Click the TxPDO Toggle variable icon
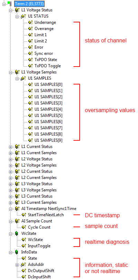Screen dimensions: 138x280 [30, 66]
